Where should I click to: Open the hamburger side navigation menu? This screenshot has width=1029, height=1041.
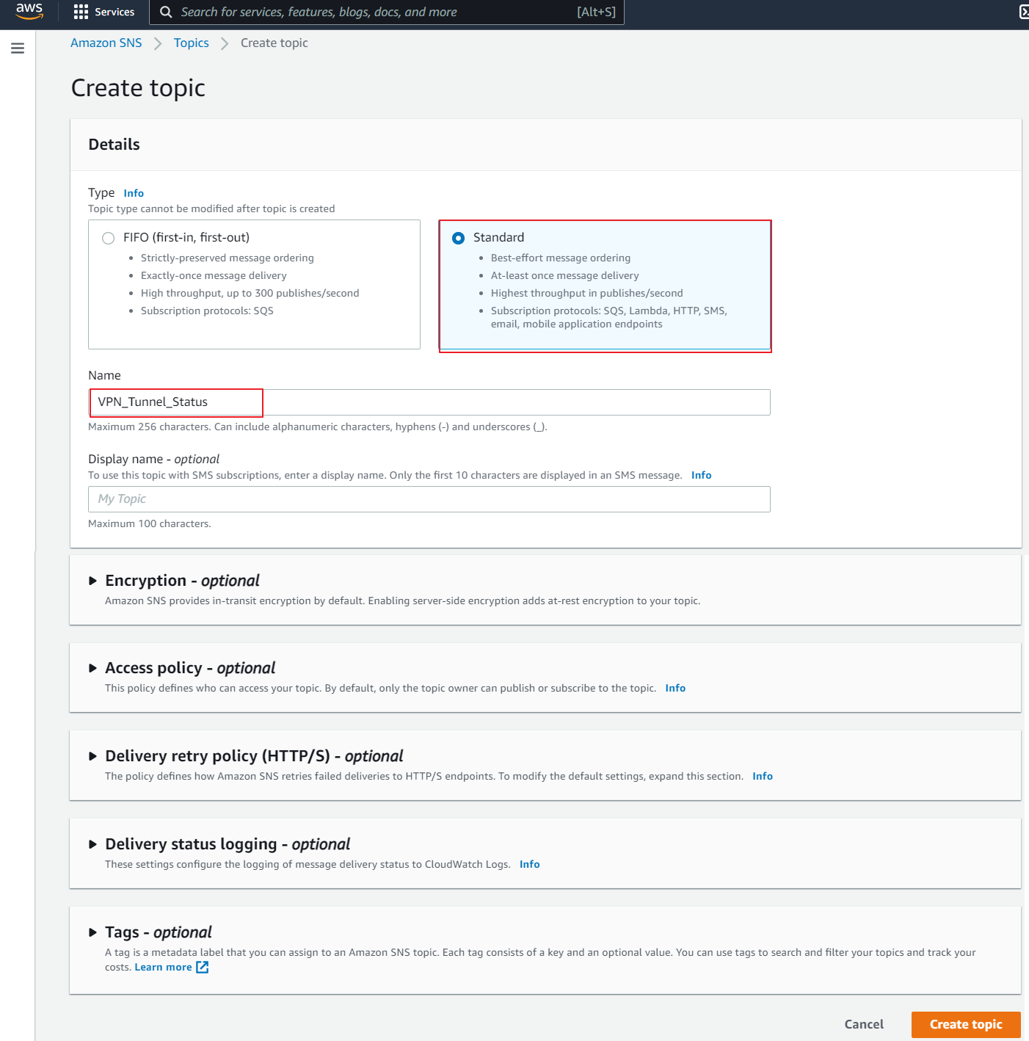click(18, 48)
